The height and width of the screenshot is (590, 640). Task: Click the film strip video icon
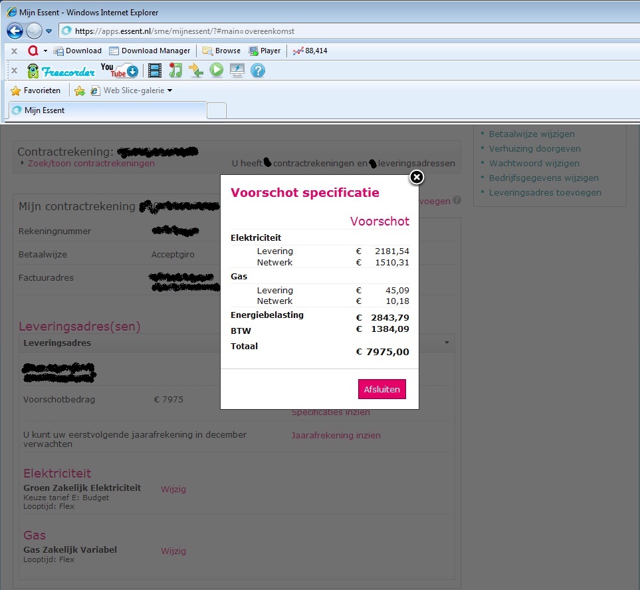click(x=155, y=71)
